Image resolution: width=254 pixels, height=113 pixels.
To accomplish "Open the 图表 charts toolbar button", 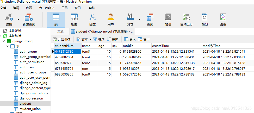I will click(x=223, y=20).
